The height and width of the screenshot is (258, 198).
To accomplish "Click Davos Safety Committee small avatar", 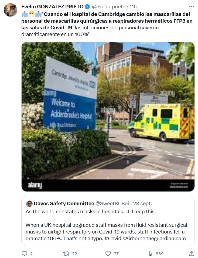I will [x=29, y=204].
